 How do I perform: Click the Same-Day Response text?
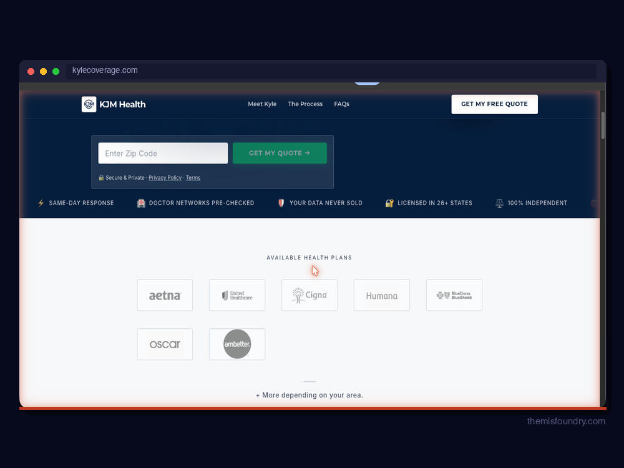81,203
